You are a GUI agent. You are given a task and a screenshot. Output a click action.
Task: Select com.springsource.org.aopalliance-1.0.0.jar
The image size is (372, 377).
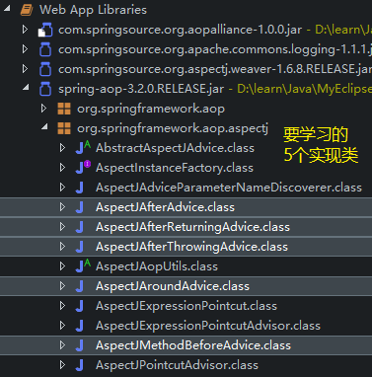(180, 30)
